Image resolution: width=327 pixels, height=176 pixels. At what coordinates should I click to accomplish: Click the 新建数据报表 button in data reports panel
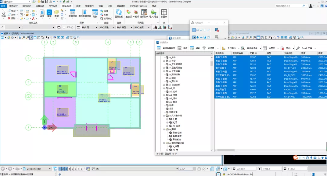(166, 48)
